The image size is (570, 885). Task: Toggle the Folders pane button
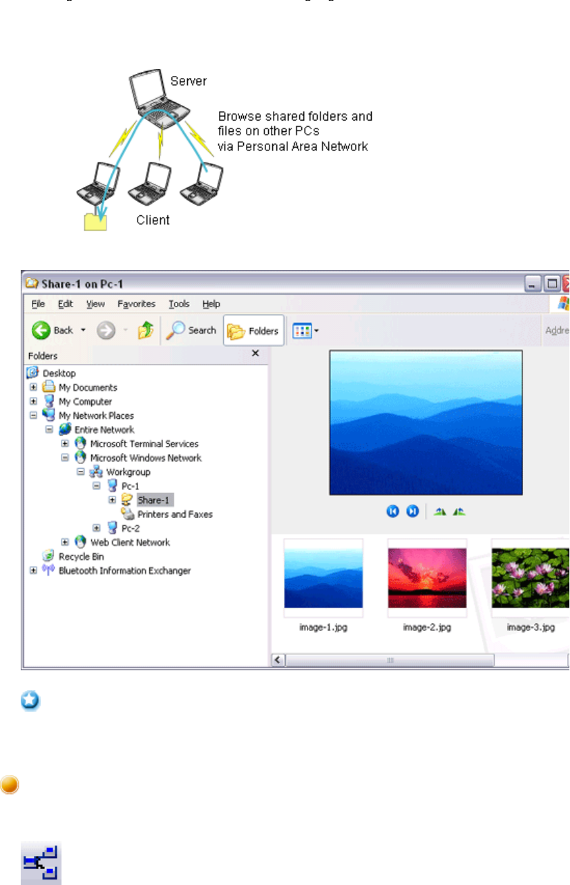pos(254,331)
